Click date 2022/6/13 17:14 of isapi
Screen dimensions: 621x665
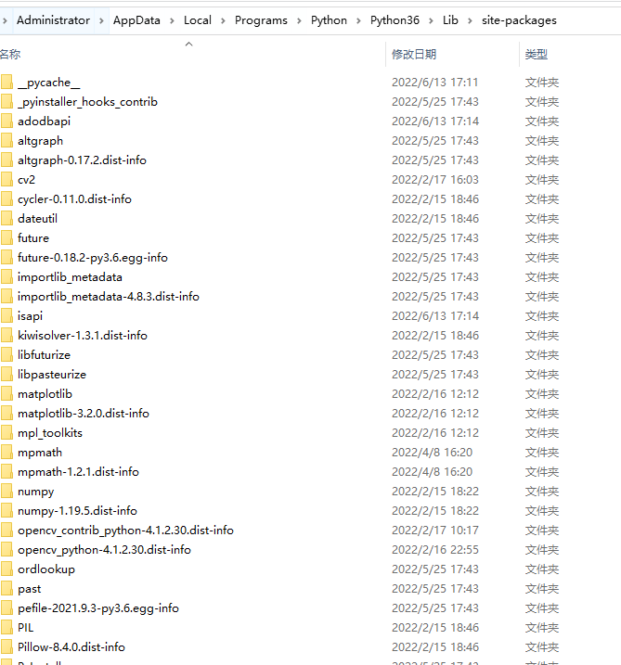pos(435,316)
